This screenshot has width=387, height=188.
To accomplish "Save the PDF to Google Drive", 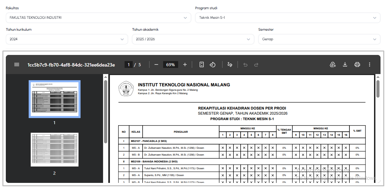I will [x=333, y=64].
